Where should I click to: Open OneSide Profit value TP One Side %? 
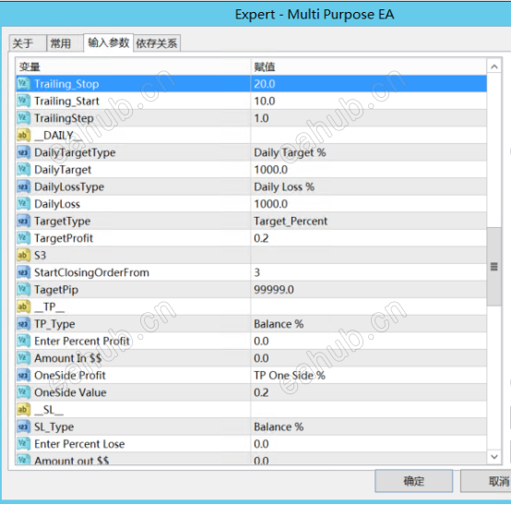369,375
